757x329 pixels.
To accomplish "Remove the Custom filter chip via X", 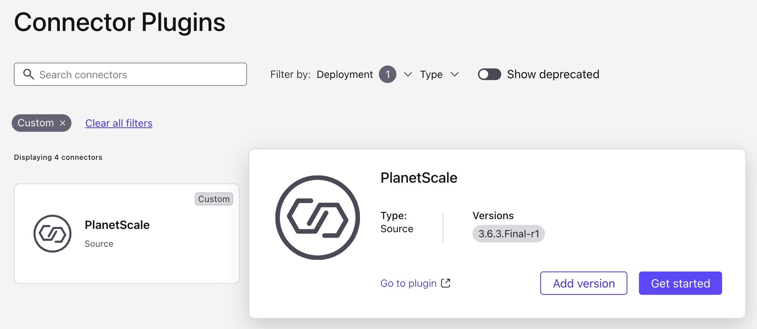I will pyautogui.click(x=63, y=123).
